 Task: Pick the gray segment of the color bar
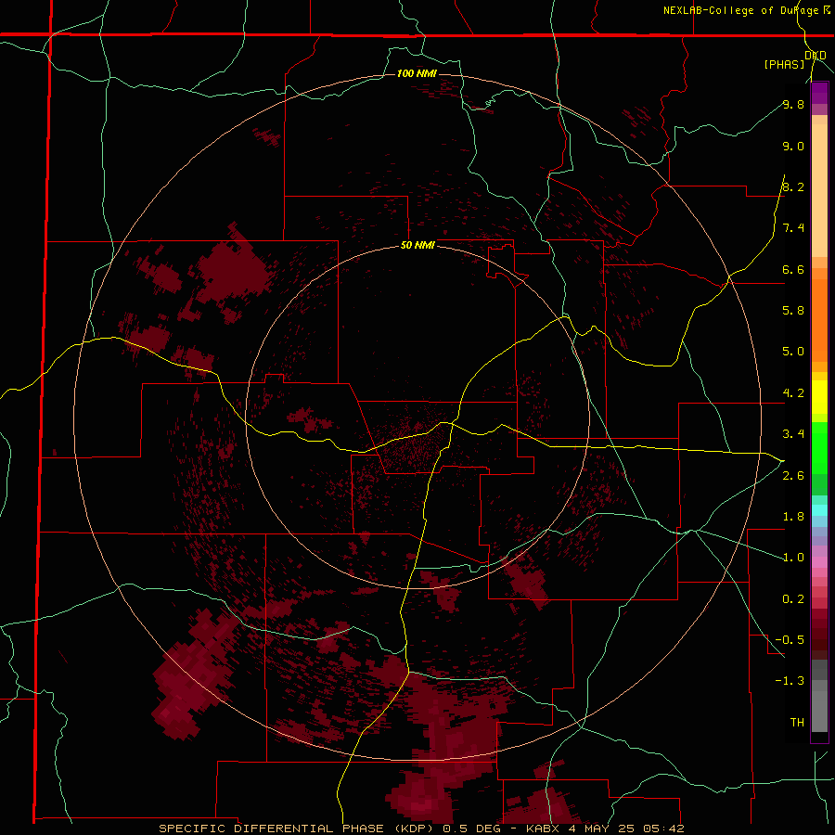[x=819, y=698]
